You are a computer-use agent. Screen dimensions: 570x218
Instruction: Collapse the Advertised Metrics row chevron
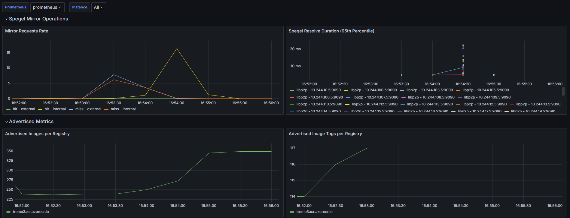pos(7,122)
